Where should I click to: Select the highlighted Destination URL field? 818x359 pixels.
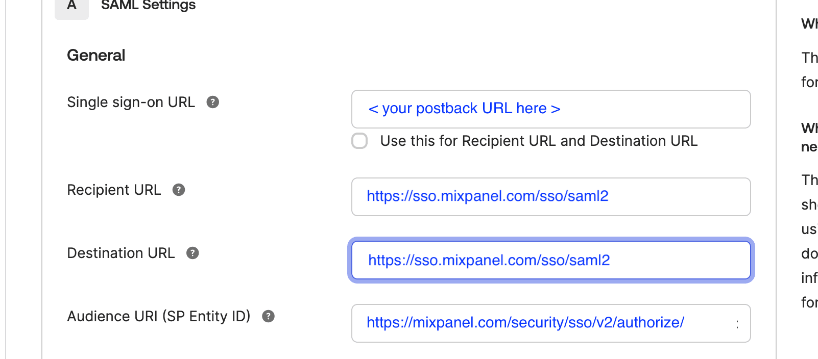pos(550,260)
